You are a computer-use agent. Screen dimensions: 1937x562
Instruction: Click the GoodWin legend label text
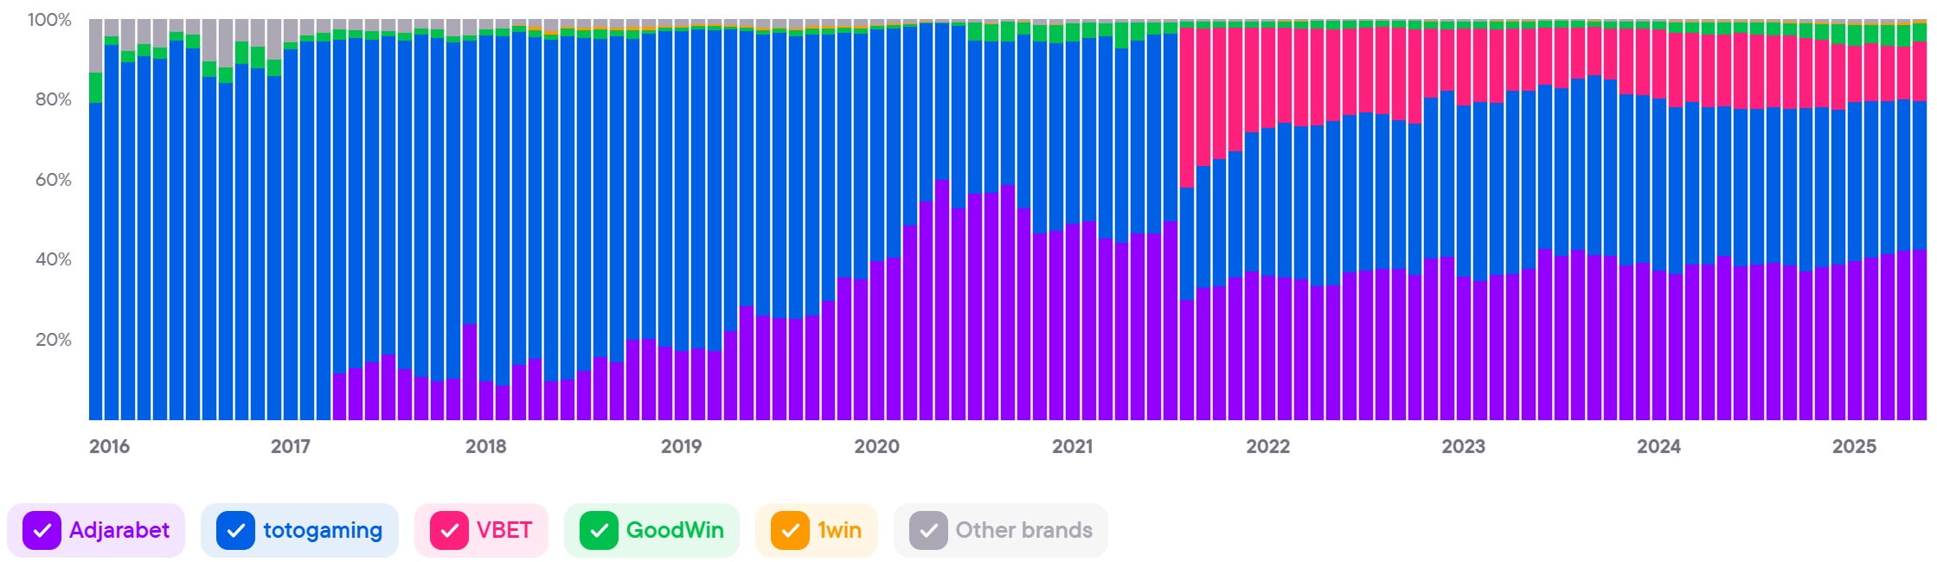tap(675, 530)
